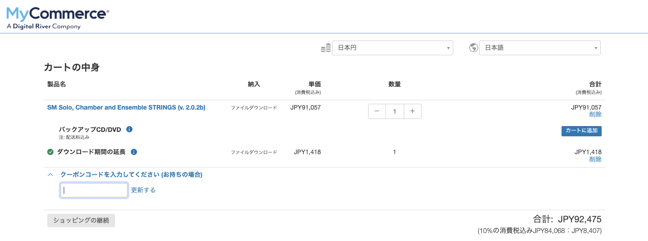Viewport: 648px width, 241px height.
Task: Click the globe language icon
Action: [x=474, y=48]
